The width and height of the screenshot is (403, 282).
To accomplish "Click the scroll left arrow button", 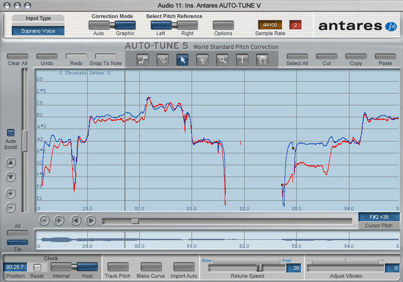I will point(76,220).
